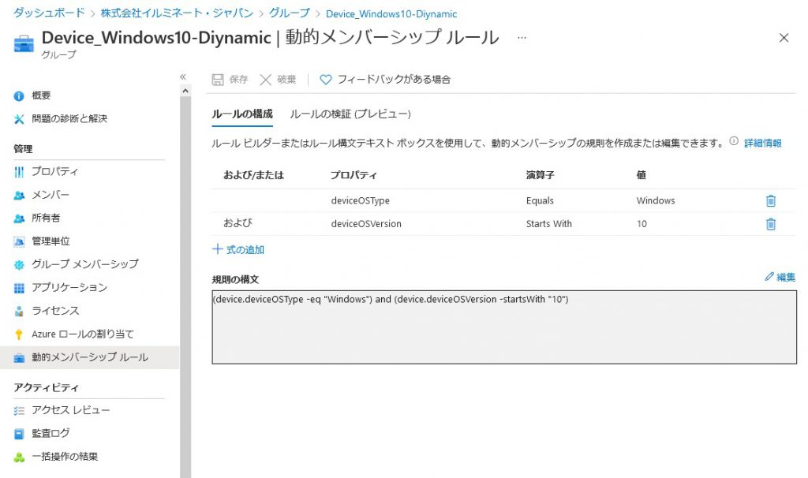Open メンバー in the sidebar
Image resolution: width=808 pixels, height=478 pixels.
(50, 195)
